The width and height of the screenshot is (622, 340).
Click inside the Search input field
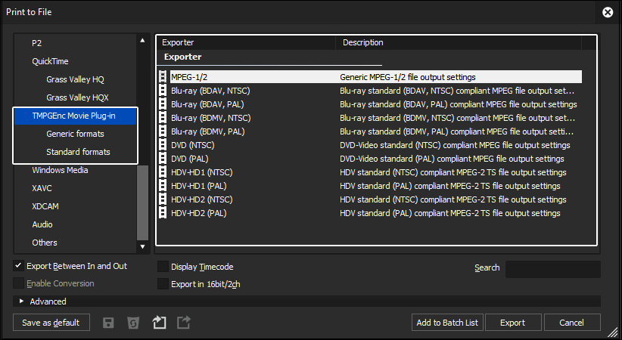(553, 269)
